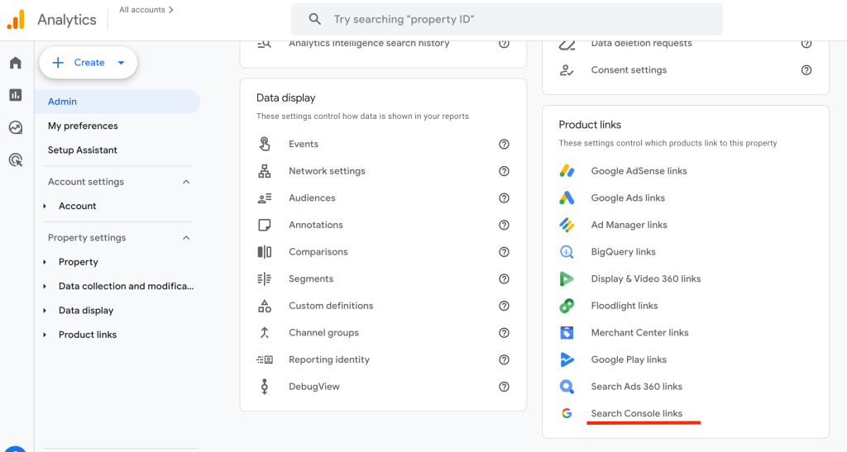Viewport: 847px width, 452px height.
Task: Open help for Annotations
Action: (504, 225)
